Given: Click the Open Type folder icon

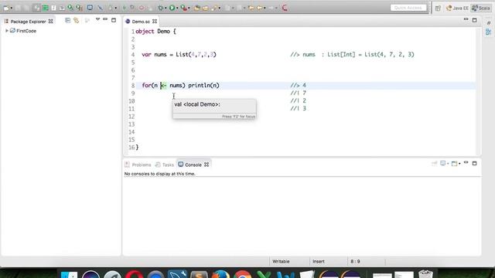Looking at the screenshot, I should (197, 8).
